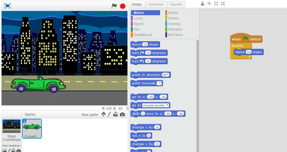Screen dimensions: 287x152
Task: Open point in direction 90 dropdown
Action: pyautogui.click(x=168, y=75)
